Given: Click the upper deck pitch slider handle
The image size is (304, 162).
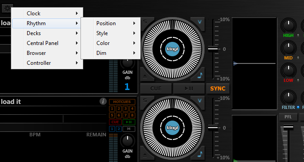Looking at the screenshot, I should (213, 49).
